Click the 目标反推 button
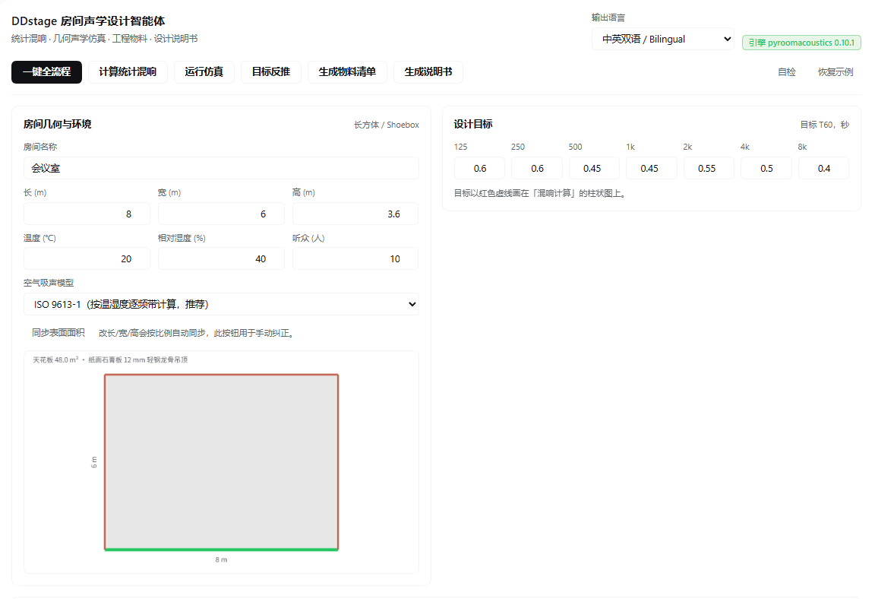875x599 pixels. 271,72
